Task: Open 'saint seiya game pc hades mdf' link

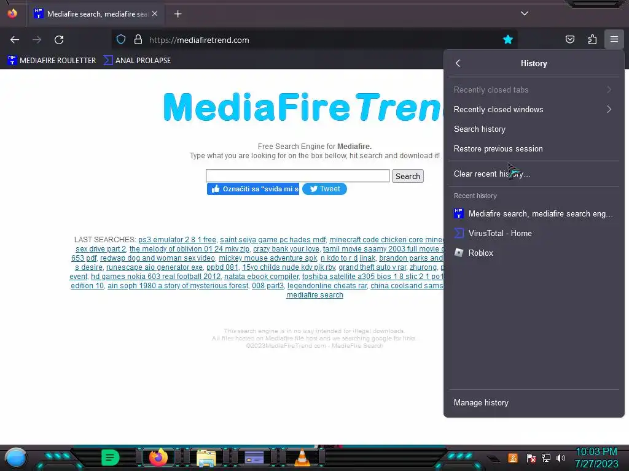Action: click(273, 240)
